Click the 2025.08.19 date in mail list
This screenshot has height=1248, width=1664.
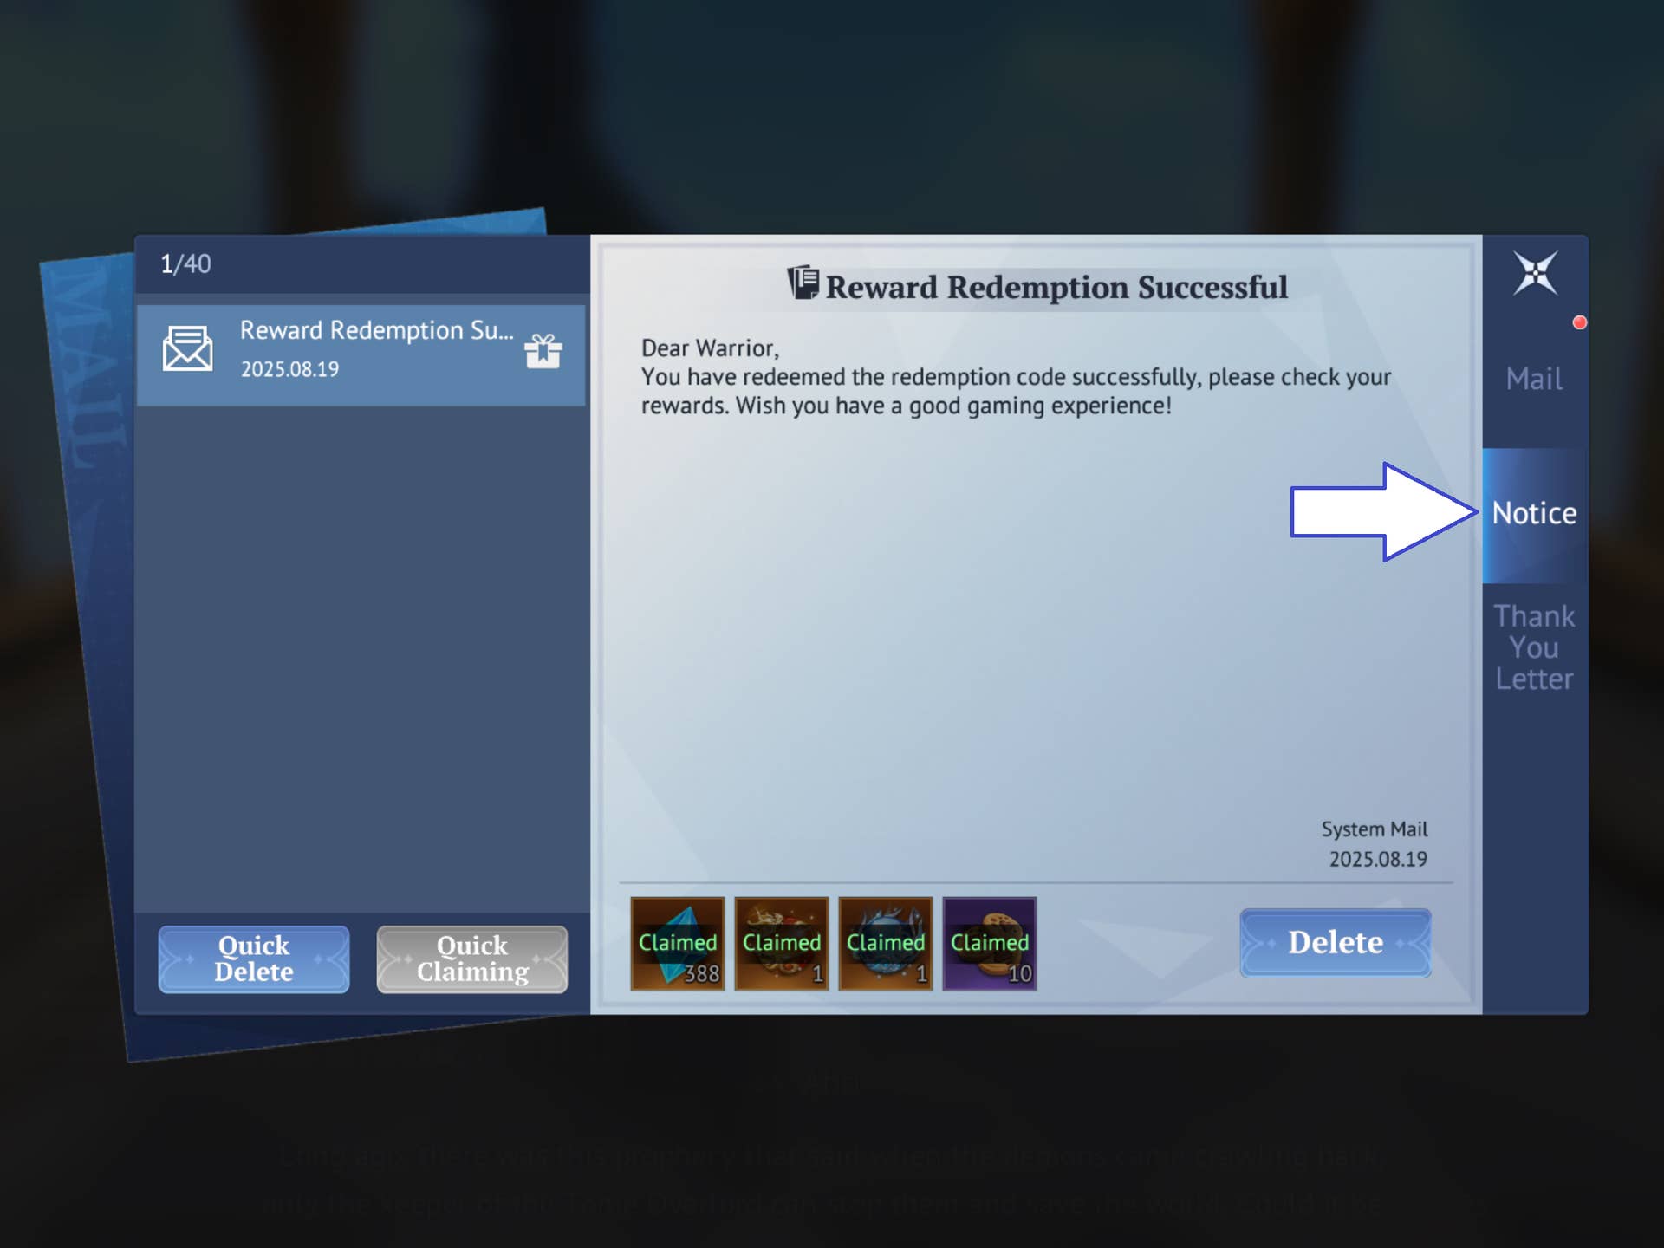(x=289, y=369)
